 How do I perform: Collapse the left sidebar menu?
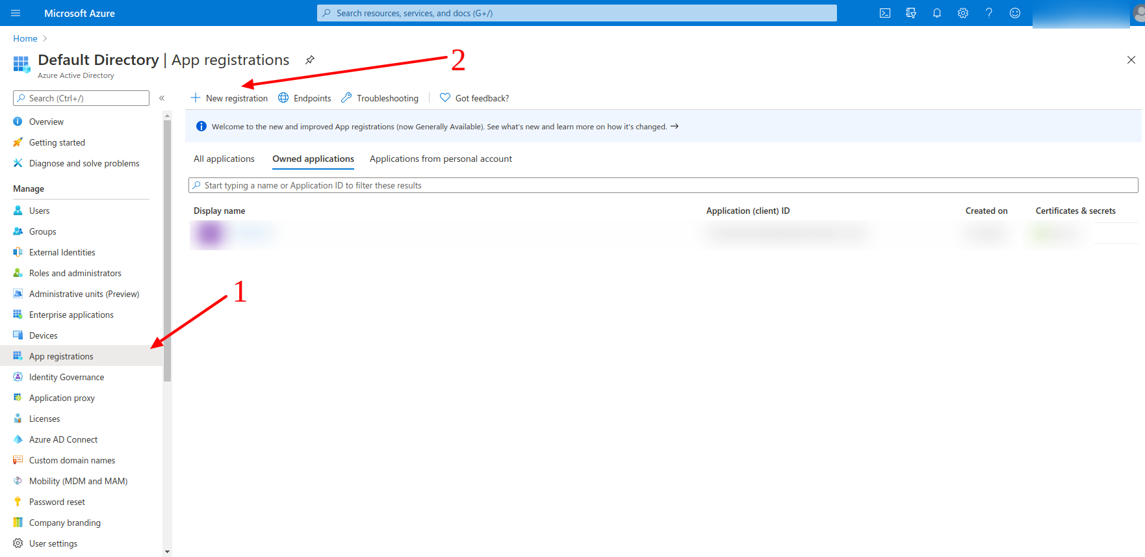point(162,98)
